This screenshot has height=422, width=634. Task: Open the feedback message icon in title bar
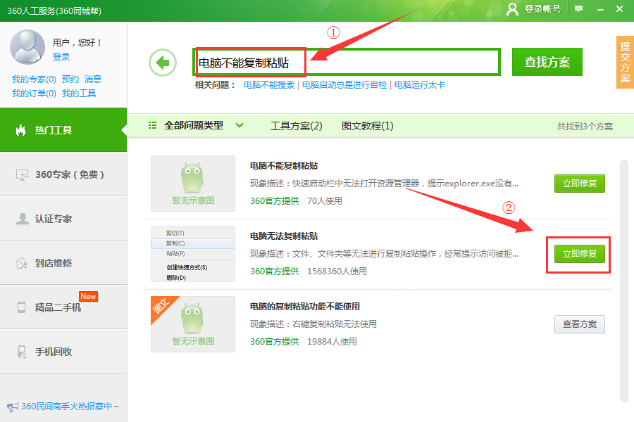(x=579, y=8)
